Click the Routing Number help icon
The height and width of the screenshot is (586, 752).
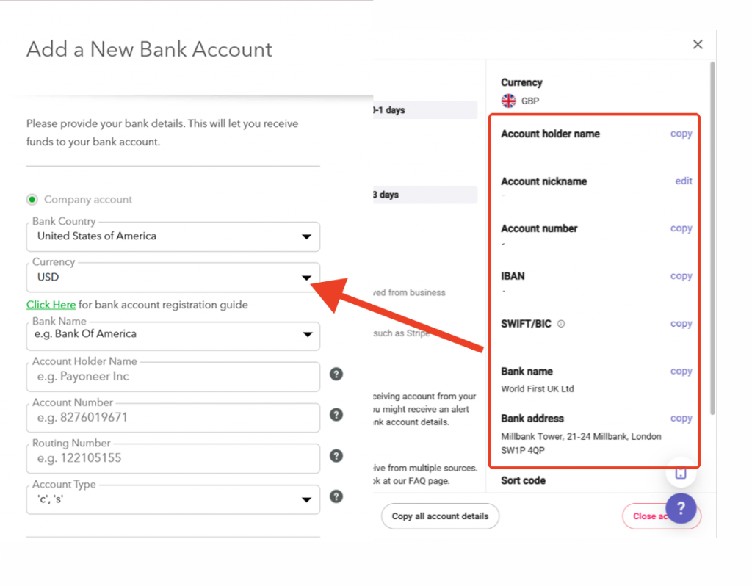(x=336, y=456)
